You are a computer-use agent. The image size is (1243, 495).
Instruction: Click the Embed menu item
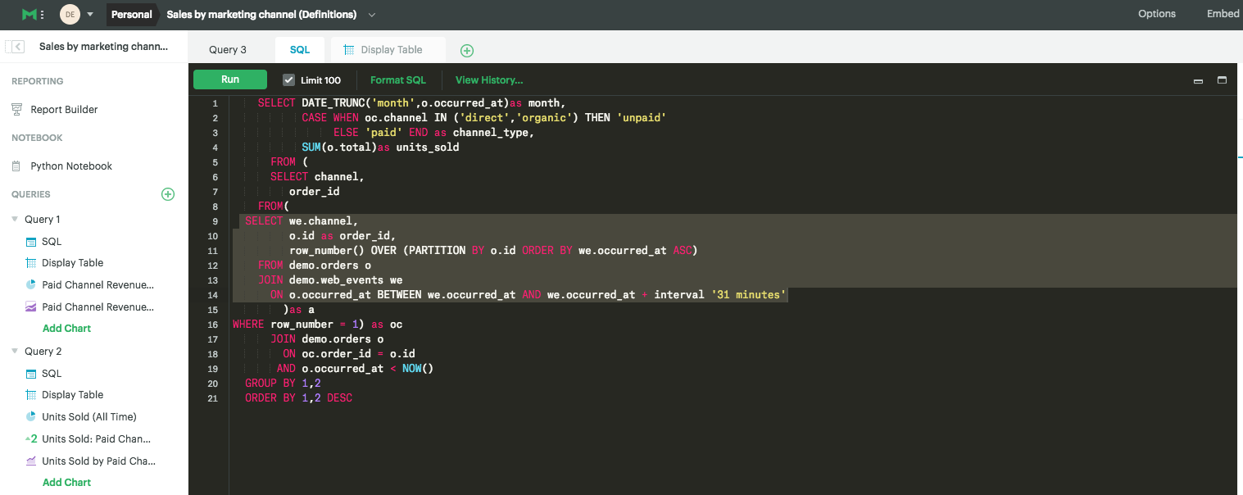click(x=1223, y=14)
